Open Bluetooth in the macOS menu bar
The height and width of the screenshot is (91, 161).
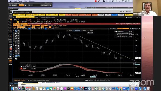point(120,1)
